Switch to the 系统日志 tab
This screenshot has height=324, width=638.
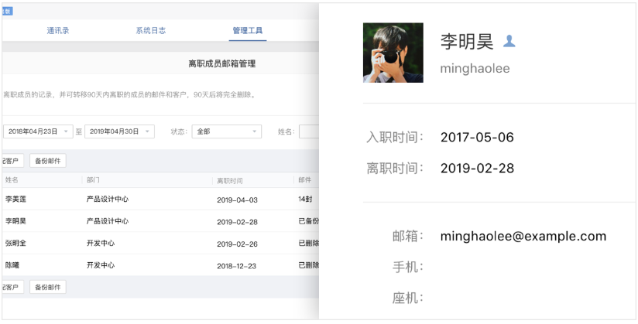tap(150, 30)
